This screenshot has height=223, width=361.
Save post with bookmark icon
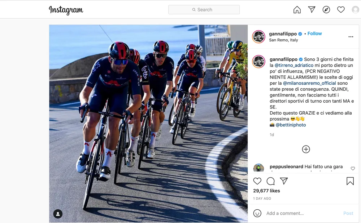[350, 181]
